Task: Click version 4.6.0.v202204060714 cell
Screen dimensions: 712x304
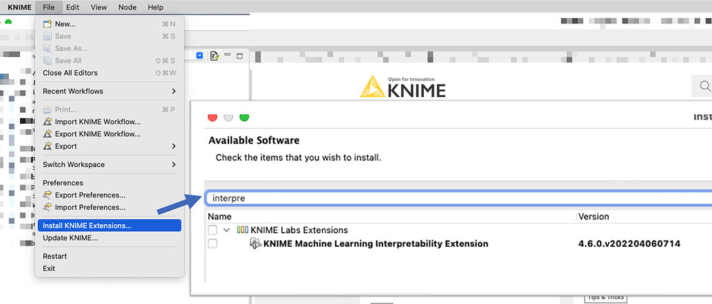Action: (629, 243)
